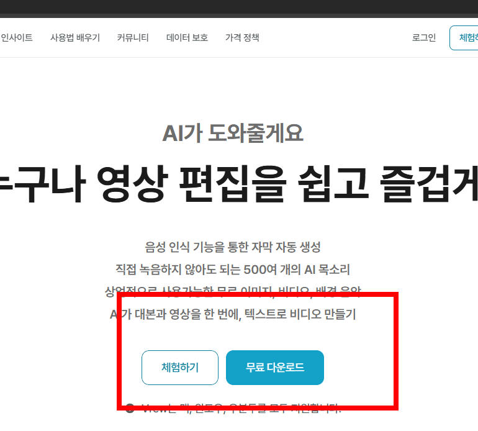
Task: Open the 데이터 보호 menu item
Action: click(x=187, y=37)
